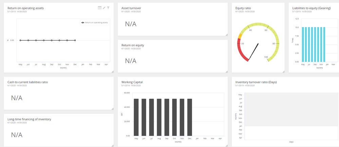Select the May bar in Working Capital chart
Screen dimensions: 339x147
[x=136, y=117]
